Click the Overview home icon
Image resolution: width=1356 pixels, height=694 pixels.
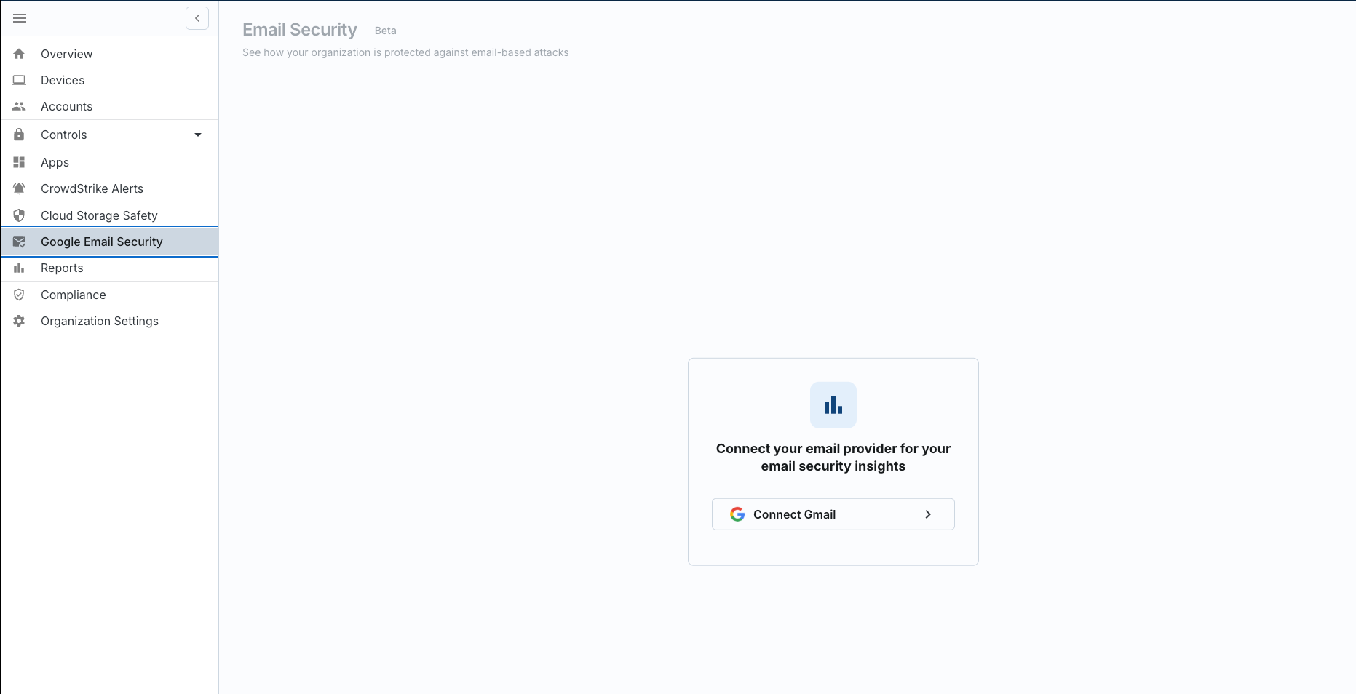(x=19, y=54)
